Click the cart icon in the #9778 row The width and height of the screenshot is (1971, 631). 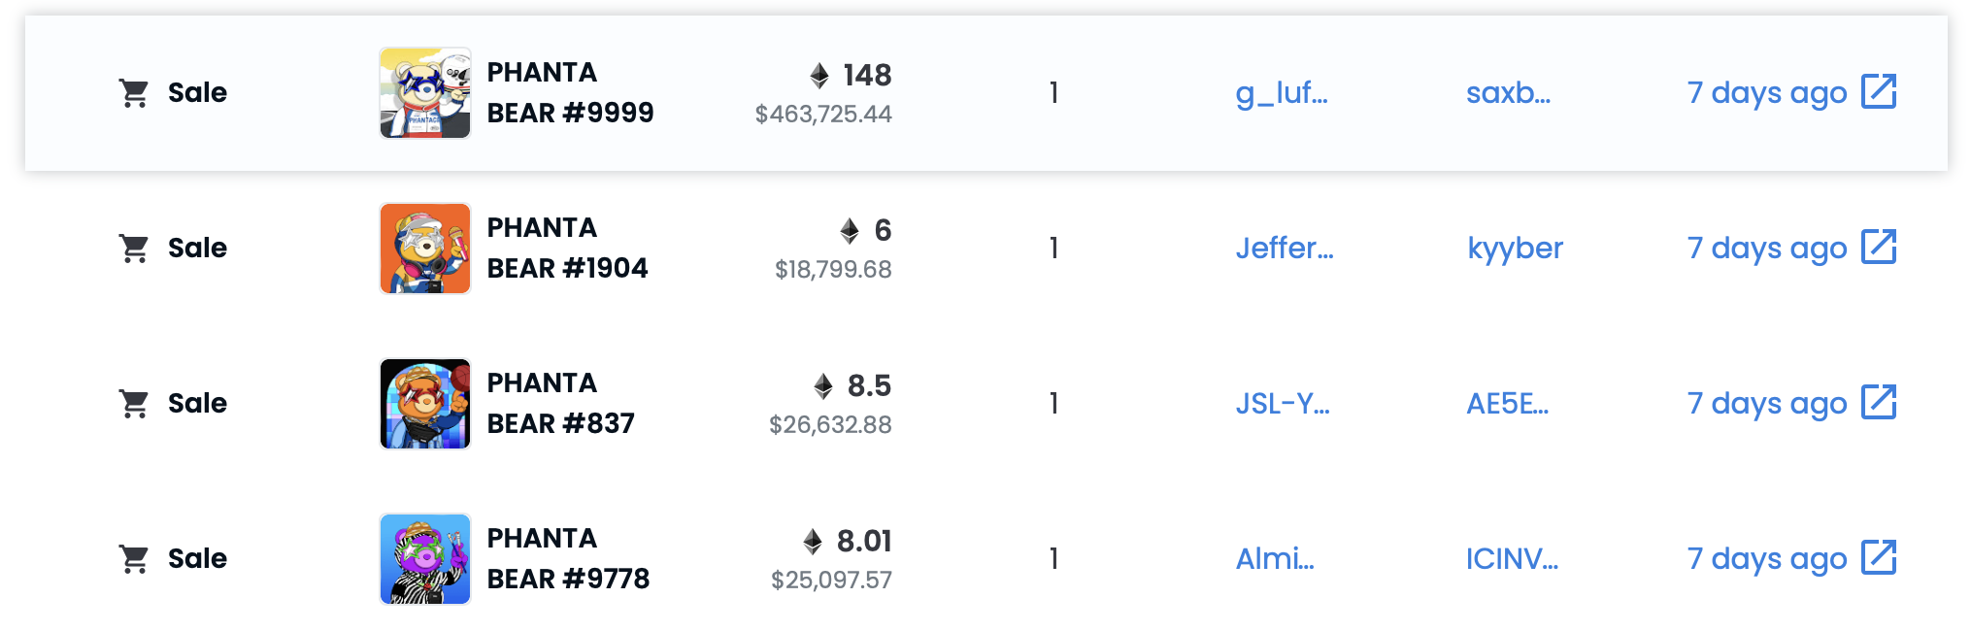click(134, 559)
